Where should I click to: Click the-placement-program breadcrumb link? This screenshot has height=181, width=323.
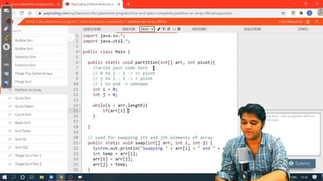pos(57,22)
